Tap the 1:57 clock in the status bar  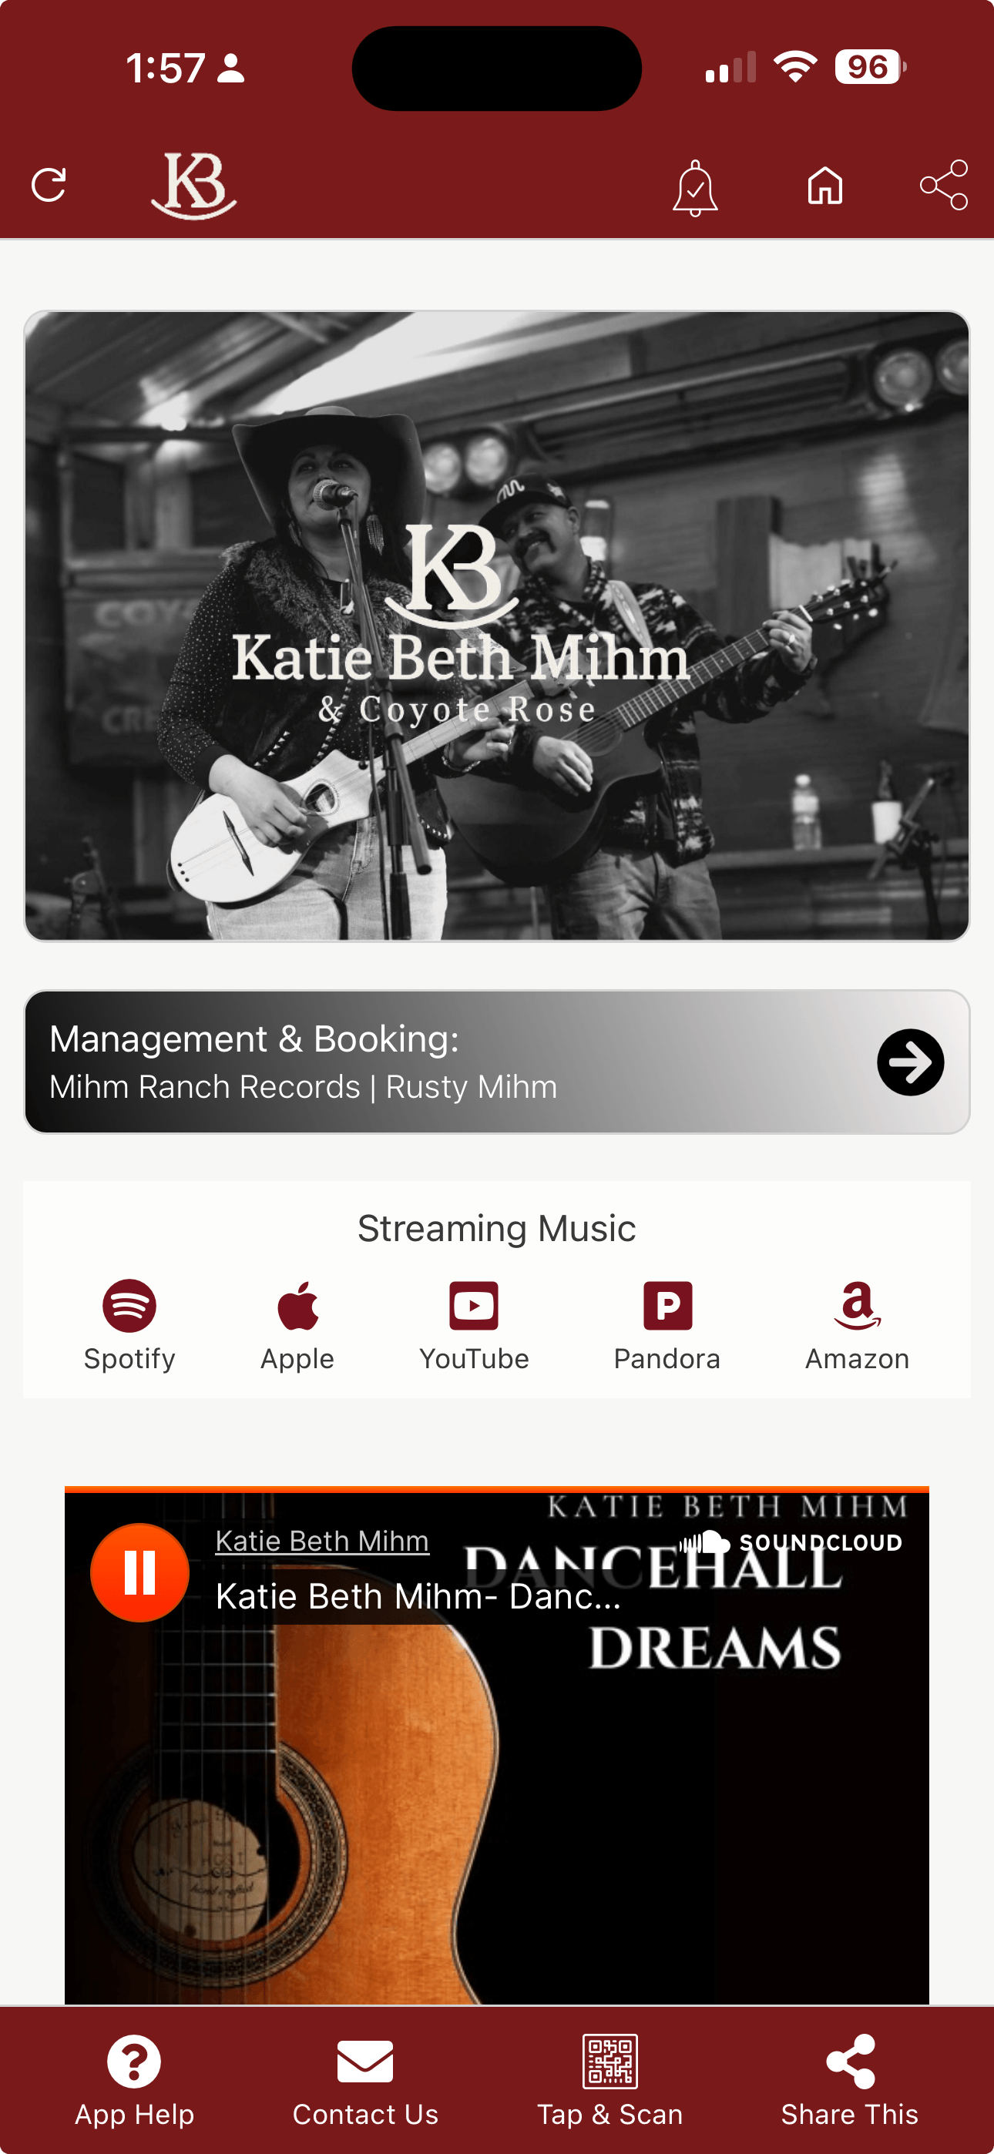coord(166,68)
